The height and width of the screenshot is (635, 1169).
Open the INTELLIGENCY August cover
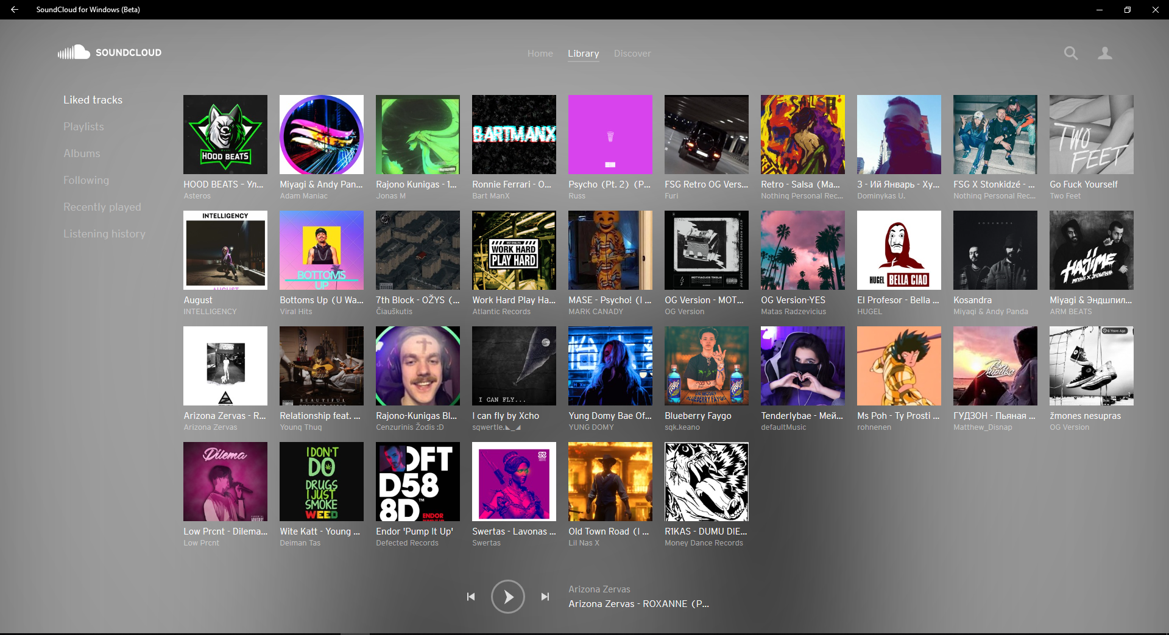(x=225, y=250)
